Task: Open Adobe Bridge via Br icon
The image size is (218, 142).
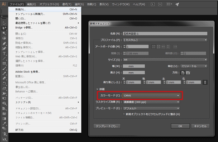Action: pyautogui.click(x=153, y=4)
